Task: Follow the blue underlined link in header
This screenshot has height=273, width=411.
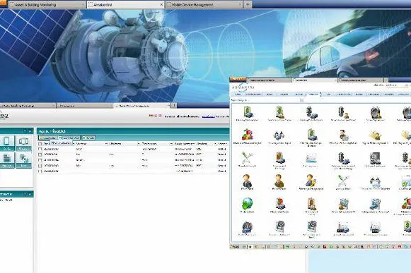Action: (209, 116)
